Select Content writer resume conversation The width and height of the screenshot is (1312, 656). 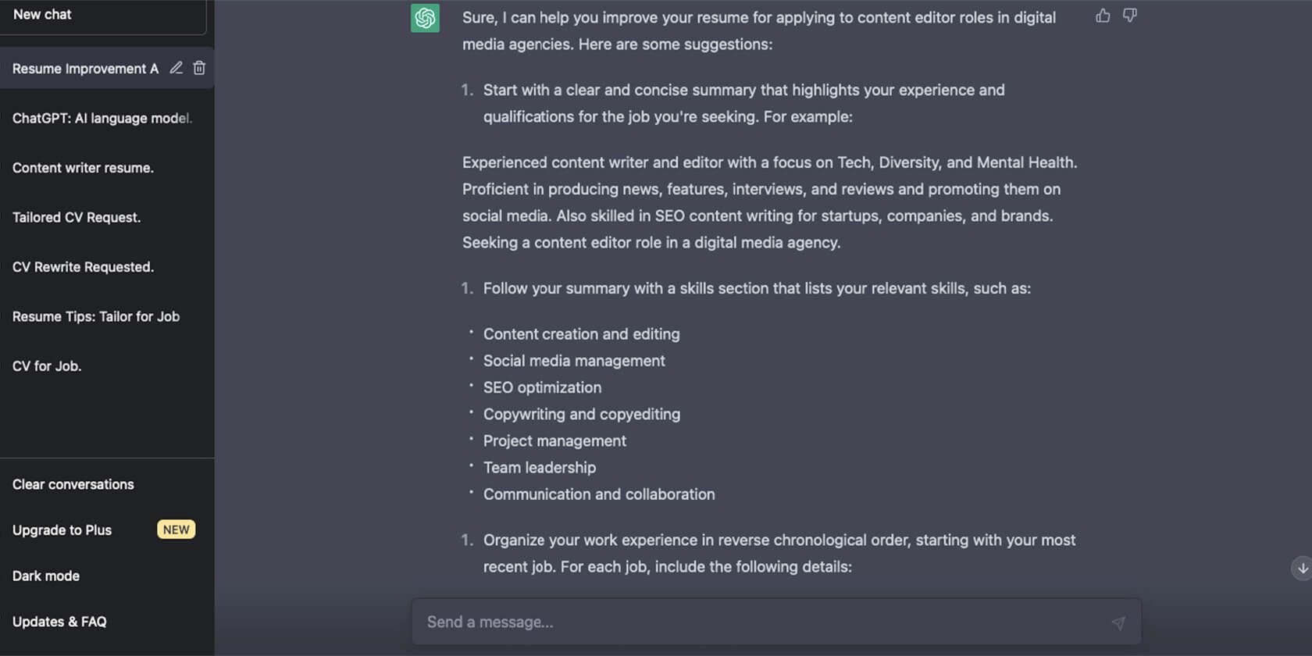(83, 168)
